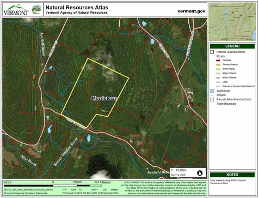Open the vermont.gov link

point(192,11)
